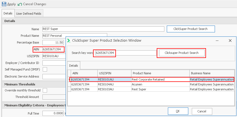Click the Apply save icon
Screen dimensions: 237x117
4,4
